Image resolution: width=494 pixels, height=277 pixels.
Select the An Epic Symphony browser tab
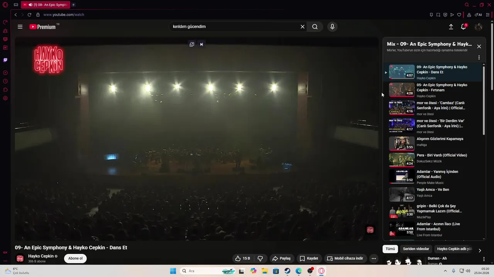[46, 5]
